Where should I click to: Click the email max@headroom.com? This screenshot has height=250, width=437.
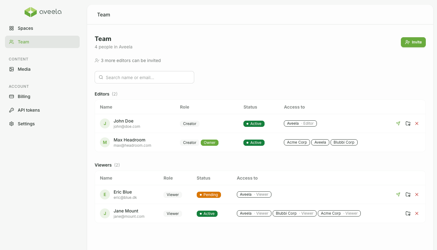(x=132, y=145)
